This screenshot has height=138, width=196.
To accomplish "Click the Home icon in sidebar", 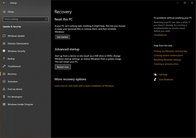I will tap(4, 12).
